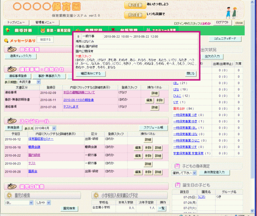This screenshot has height=216, width=257.
Task: Expand the 表示期間 未読文書 dropdown
Action: click(38, 82)
